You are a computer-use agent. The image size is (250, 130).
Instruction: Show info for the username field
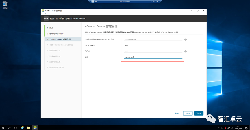tap(186, 51)
